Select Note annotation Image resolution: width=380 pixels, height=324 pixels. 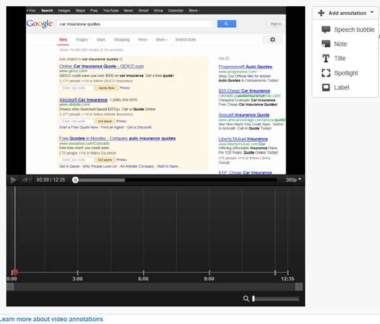click(x=334, y=44)
